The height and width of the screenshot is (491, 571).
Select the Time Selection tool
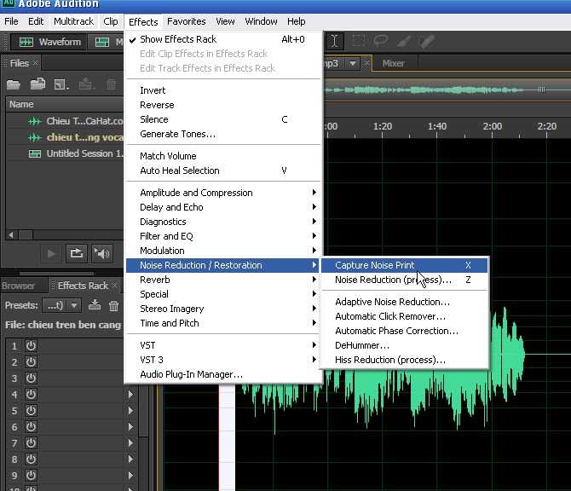pyautogui.click(x=334, y=41)
